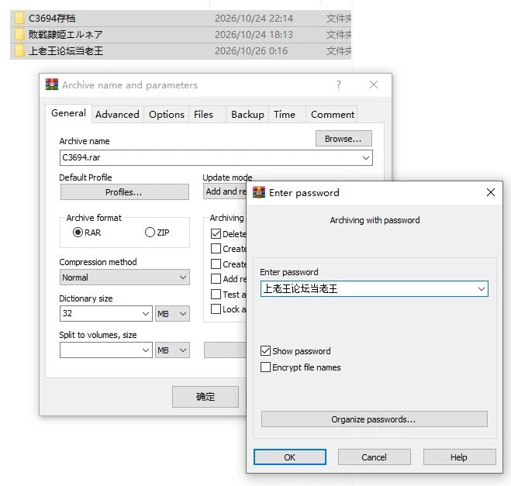
Task: Click the folder icon next to C3694存档
Action: point(19,19)
